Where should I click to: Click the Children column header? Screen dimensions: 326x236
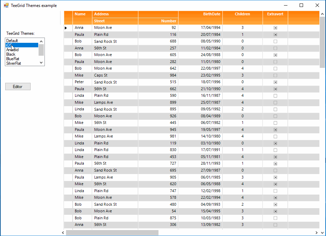(242, 14)
